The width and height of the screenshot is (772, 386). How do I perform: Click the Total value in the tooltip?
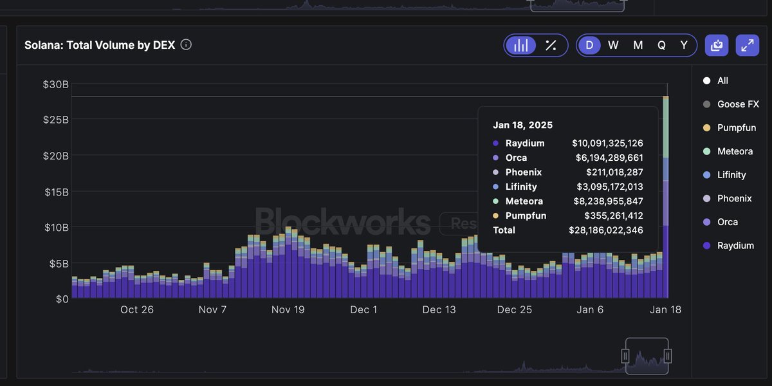tap(606, 230)
